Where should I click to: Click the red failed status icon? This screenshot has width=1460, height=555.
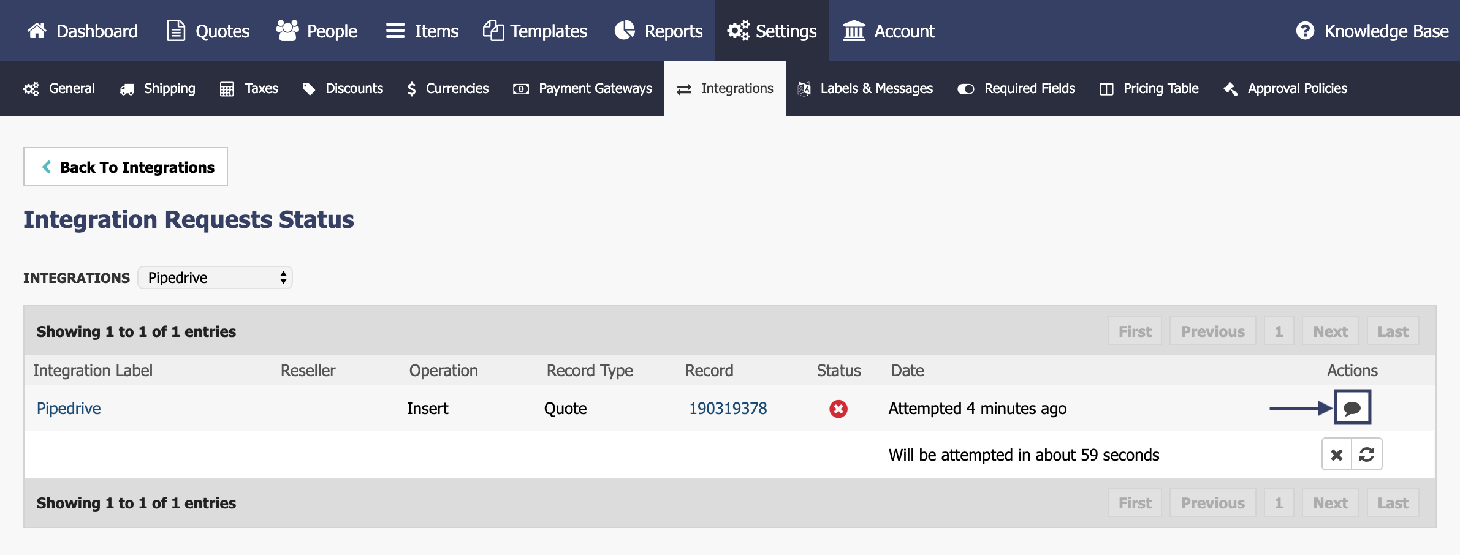pyautogui.click(x=838, y=409)
